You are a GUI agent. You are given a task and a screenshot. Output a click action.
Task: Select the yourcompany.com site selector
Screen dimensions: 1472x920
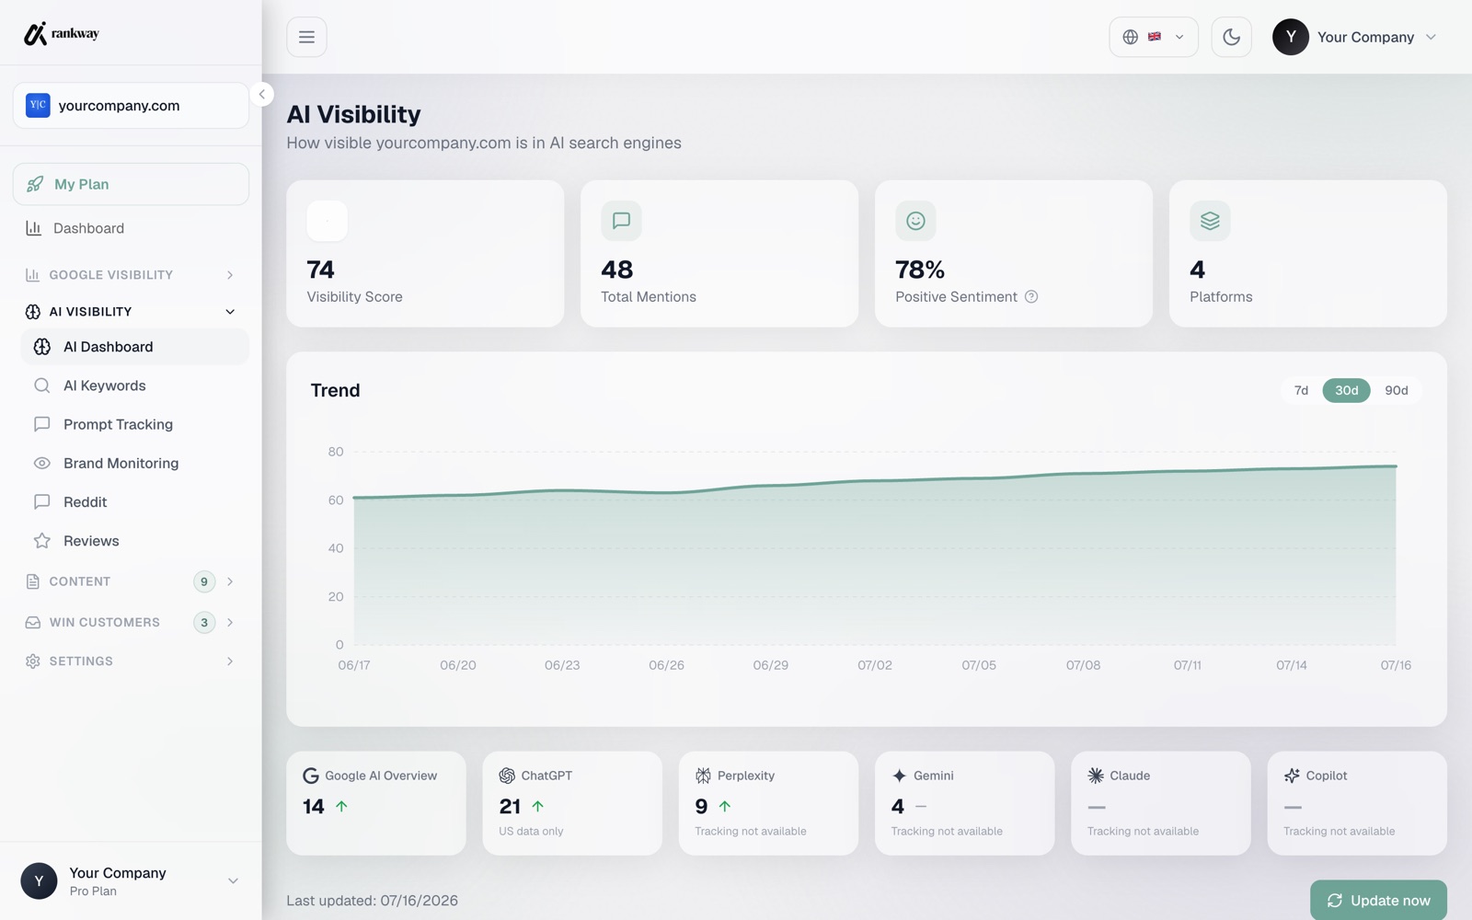(131, 106)
